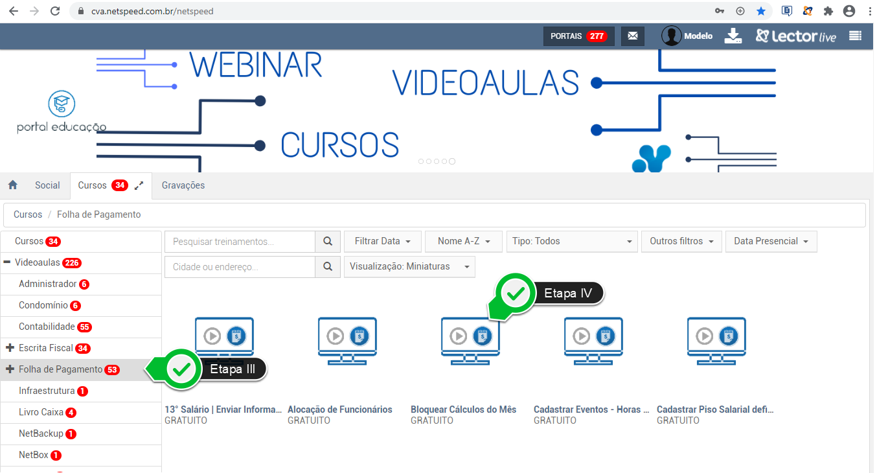Select the Livro Caixa category
The width and height of the screenshot is (877, 473).
(x=81, y=413)
